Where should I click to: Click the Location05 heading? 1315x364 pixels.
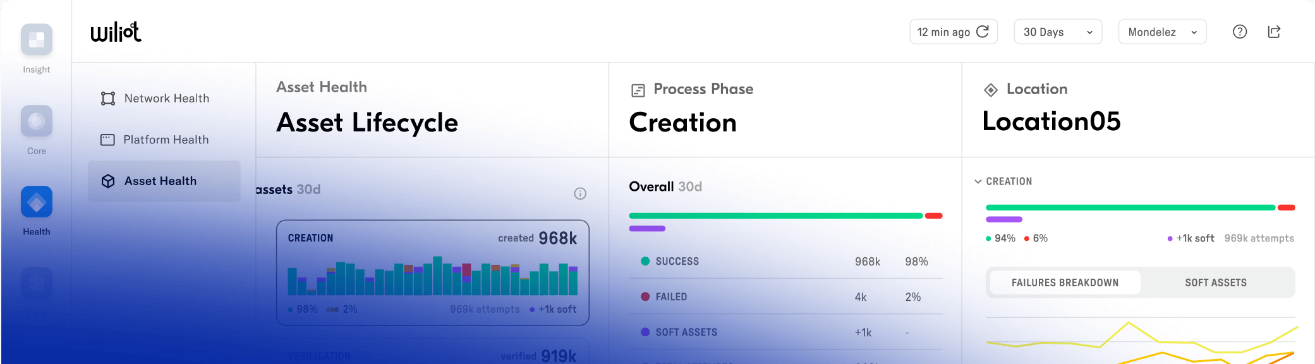(x=1051, y=121)
